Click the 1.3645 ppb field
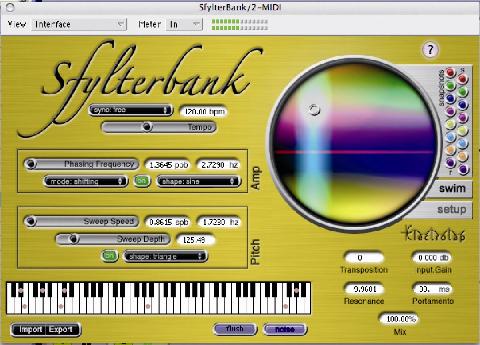The height and width of the screenshot is (345, 480). [x=168, y=164]
